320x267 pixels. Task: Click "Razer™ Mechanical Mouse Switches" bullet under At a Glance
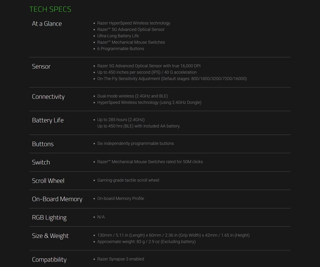(x=131, y=42)
